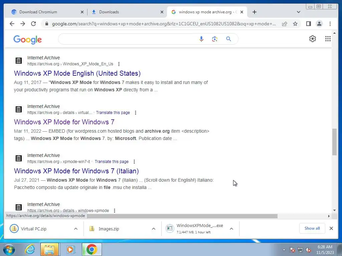
Task: Click Chrome icon in taskbar
Action: pos(92,249)
